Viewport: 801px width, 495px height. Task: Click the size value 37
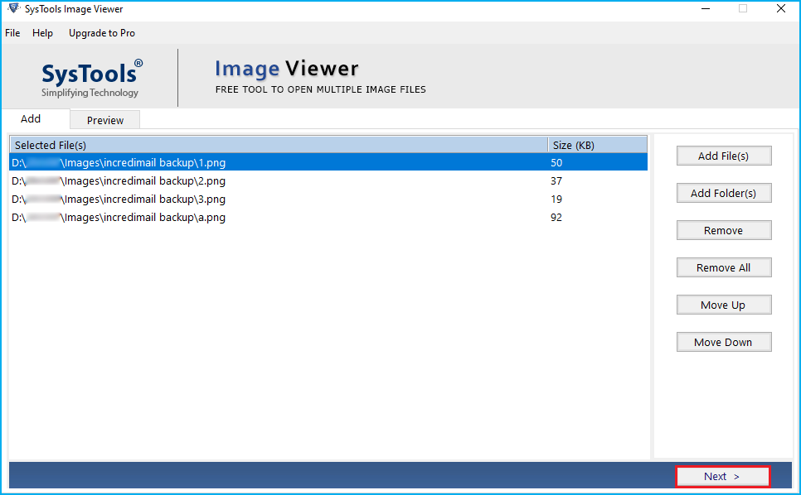point(556,181)
